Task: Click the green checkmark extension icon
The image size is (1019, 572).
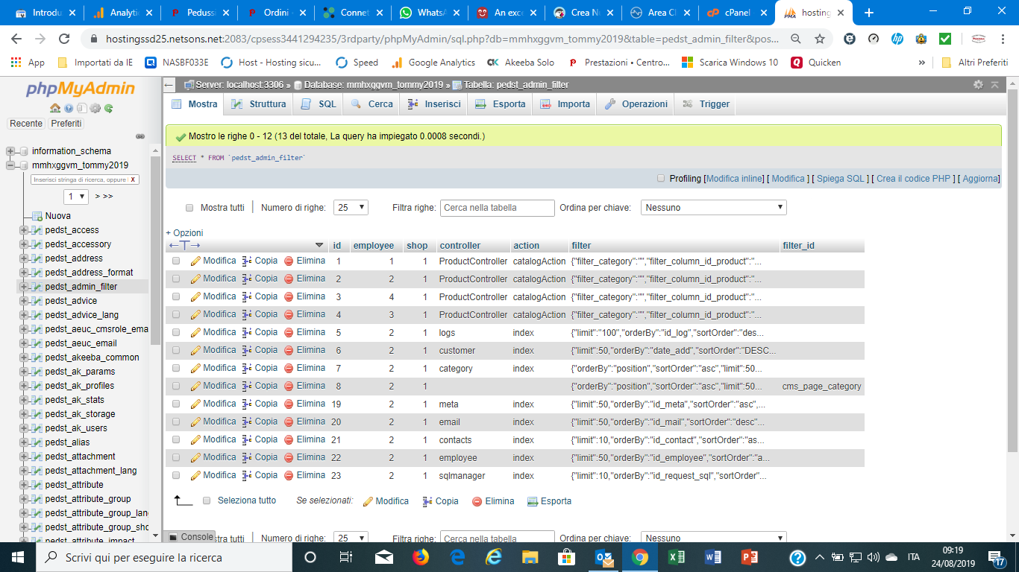Action: pos(945,39)
